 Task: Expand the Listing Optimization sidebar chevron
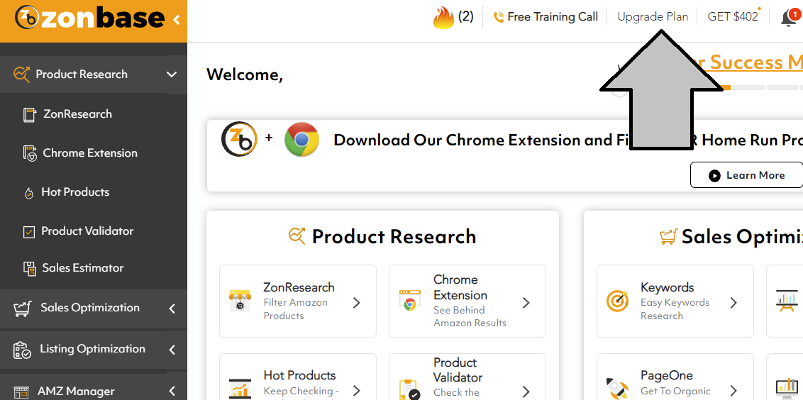point(172,350)
